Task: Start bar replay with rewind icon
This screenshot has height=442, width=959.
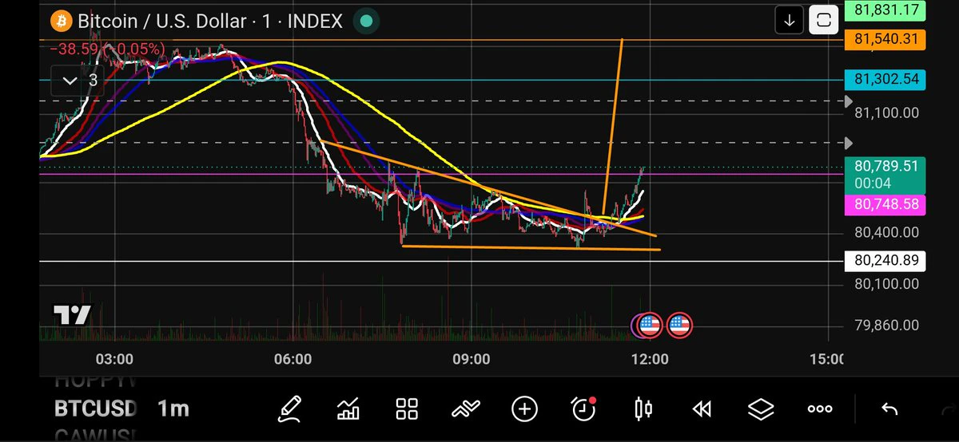Action: 702,409
